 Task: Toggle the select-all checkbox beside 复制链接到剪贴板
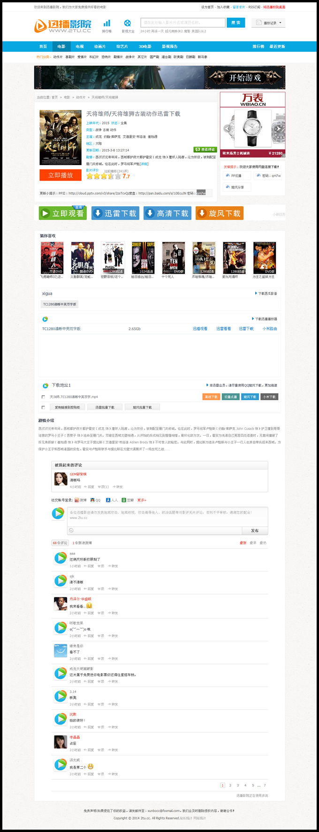pyautogui.click(x=43, y=407)
